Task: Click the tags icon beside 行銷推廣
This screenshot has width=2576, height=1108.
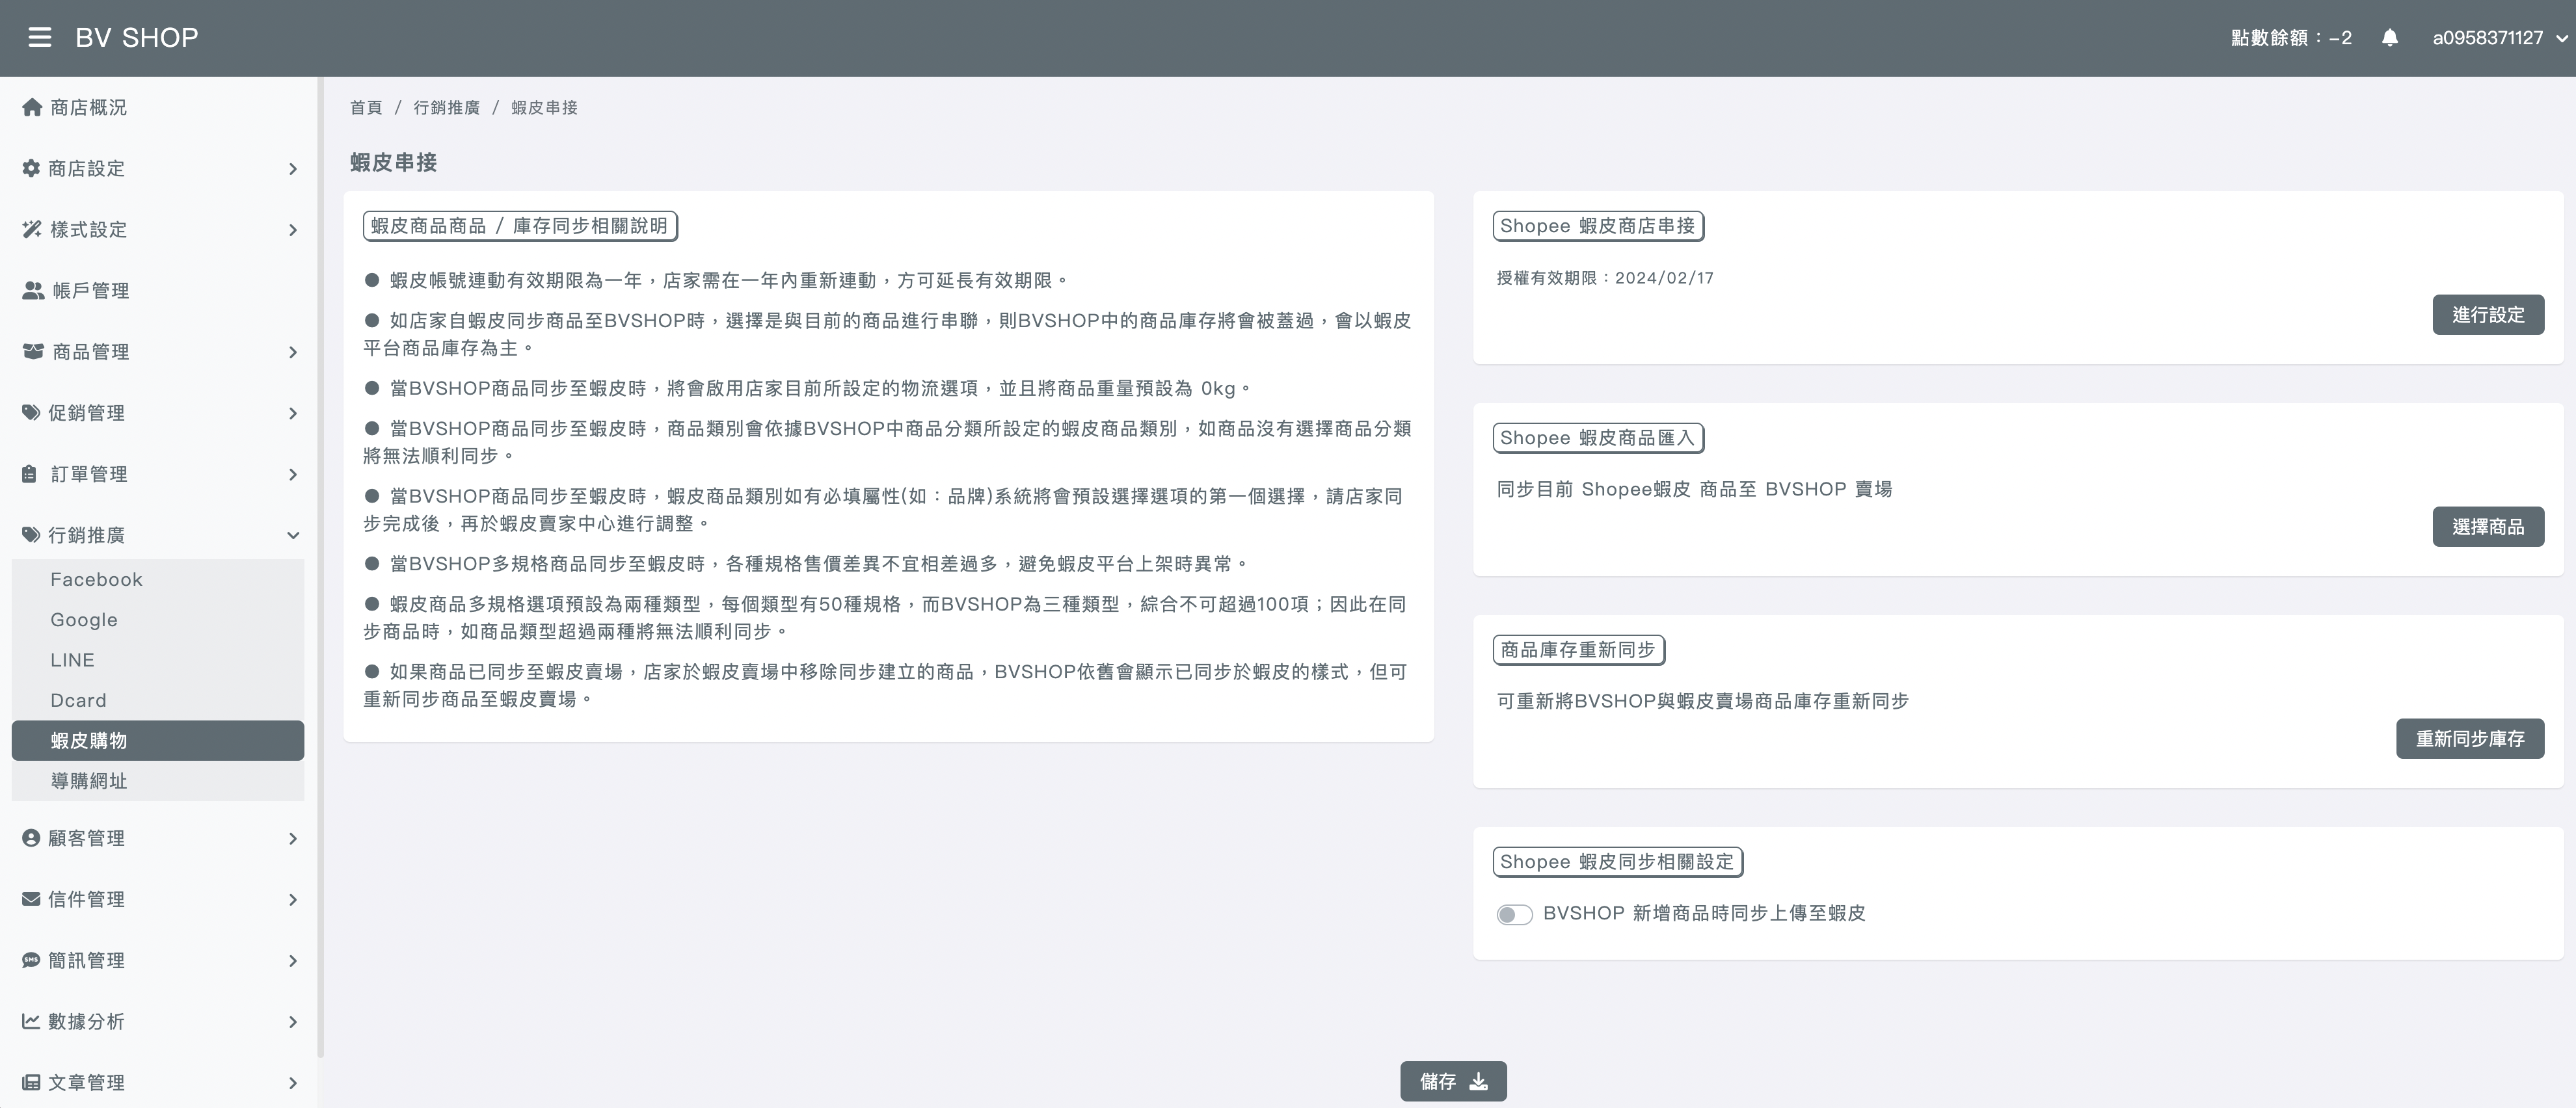Action: (x=31, y=535)
